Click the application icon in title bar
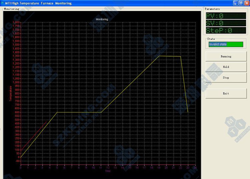 [3, 3]
